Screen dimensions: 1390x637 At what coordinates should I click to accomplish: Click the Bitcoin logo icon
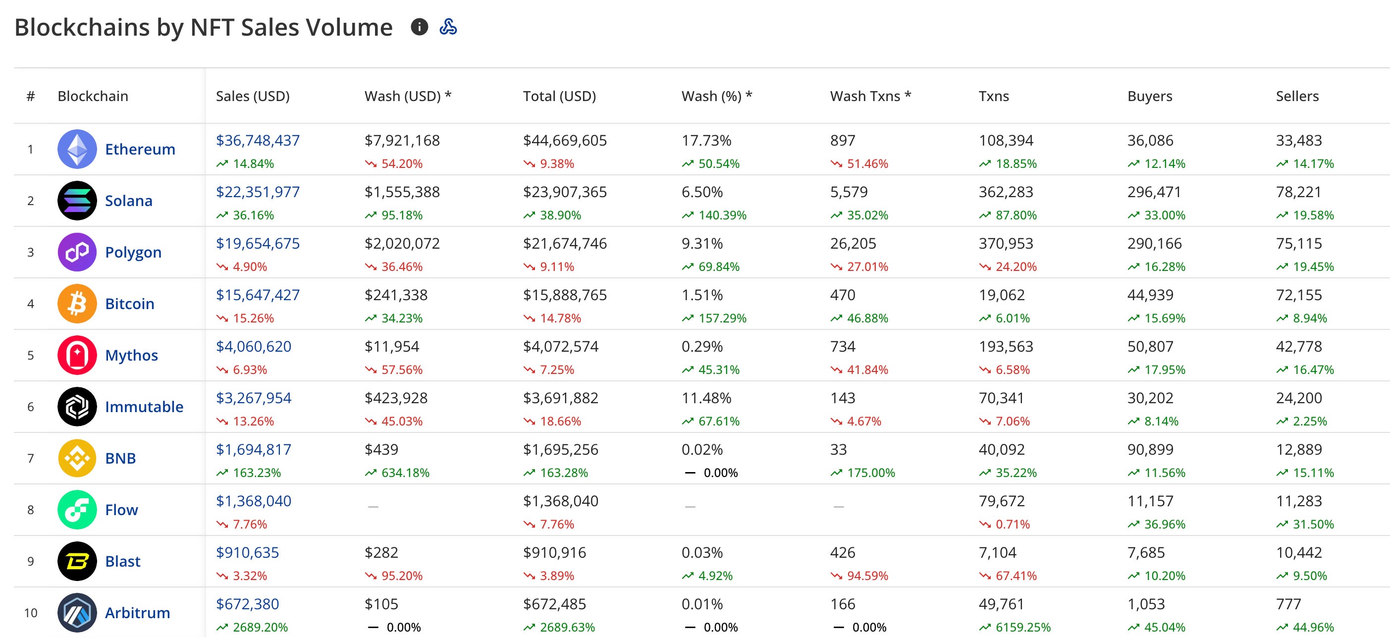(x=77, y=304)
